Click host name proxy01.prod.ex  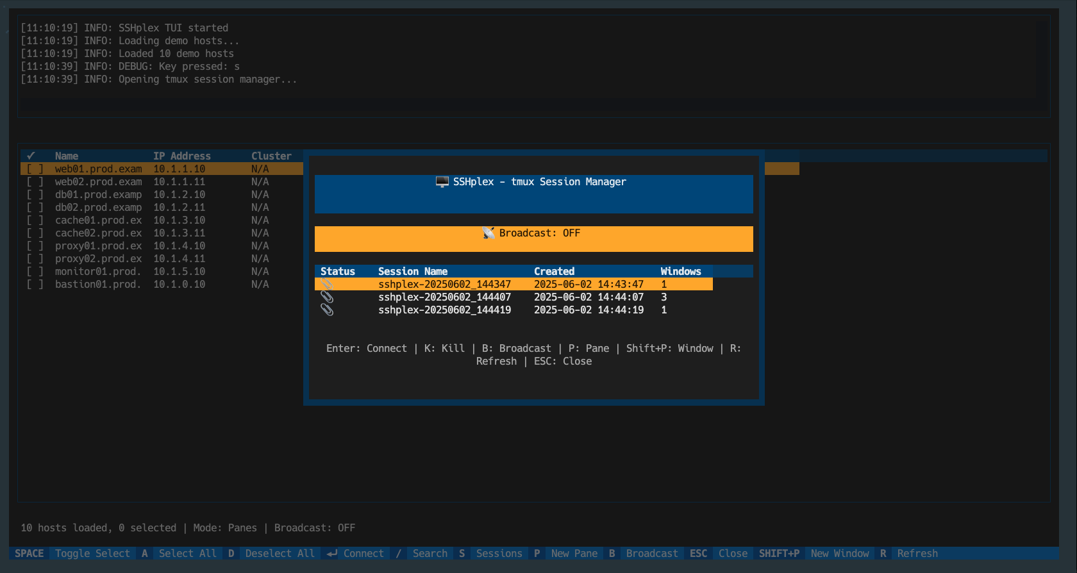[99, 246]
